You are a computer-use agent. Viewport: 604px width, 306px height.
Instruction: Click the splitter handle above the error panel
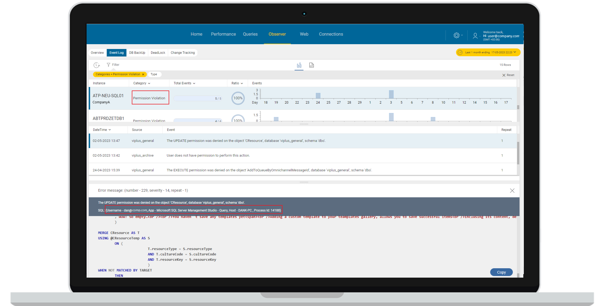pyautogui.click(x=304, y=182)
